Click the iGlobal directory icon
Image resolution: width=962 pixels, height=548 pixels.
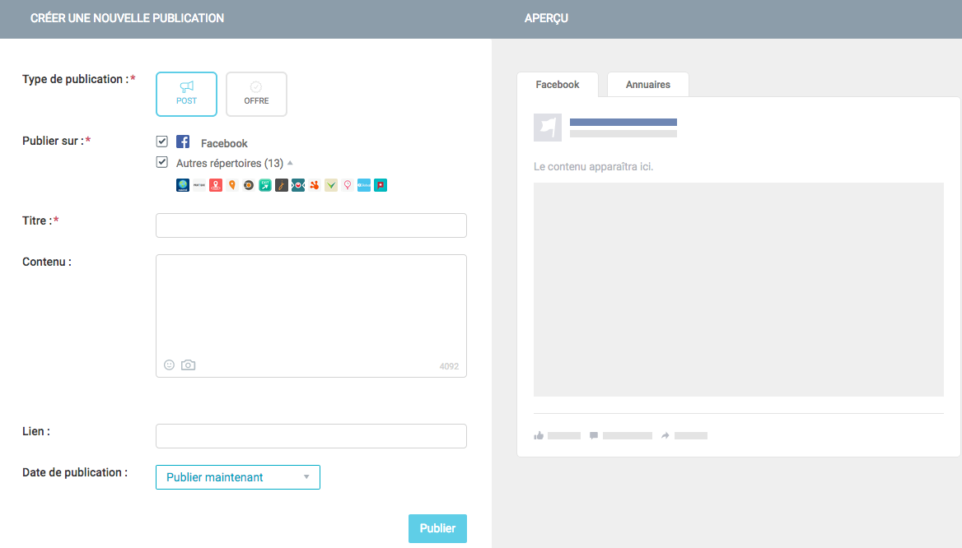pyautogui.click(x=363, y=185)
